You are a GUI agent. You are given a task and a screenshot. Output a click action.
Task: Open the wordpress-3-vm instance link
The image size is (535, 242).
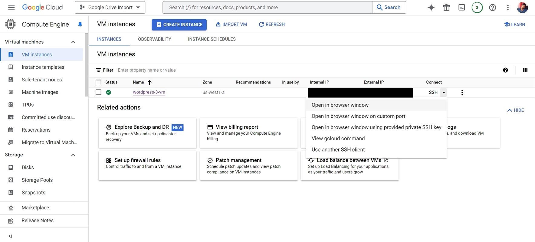tap(149, 92)
